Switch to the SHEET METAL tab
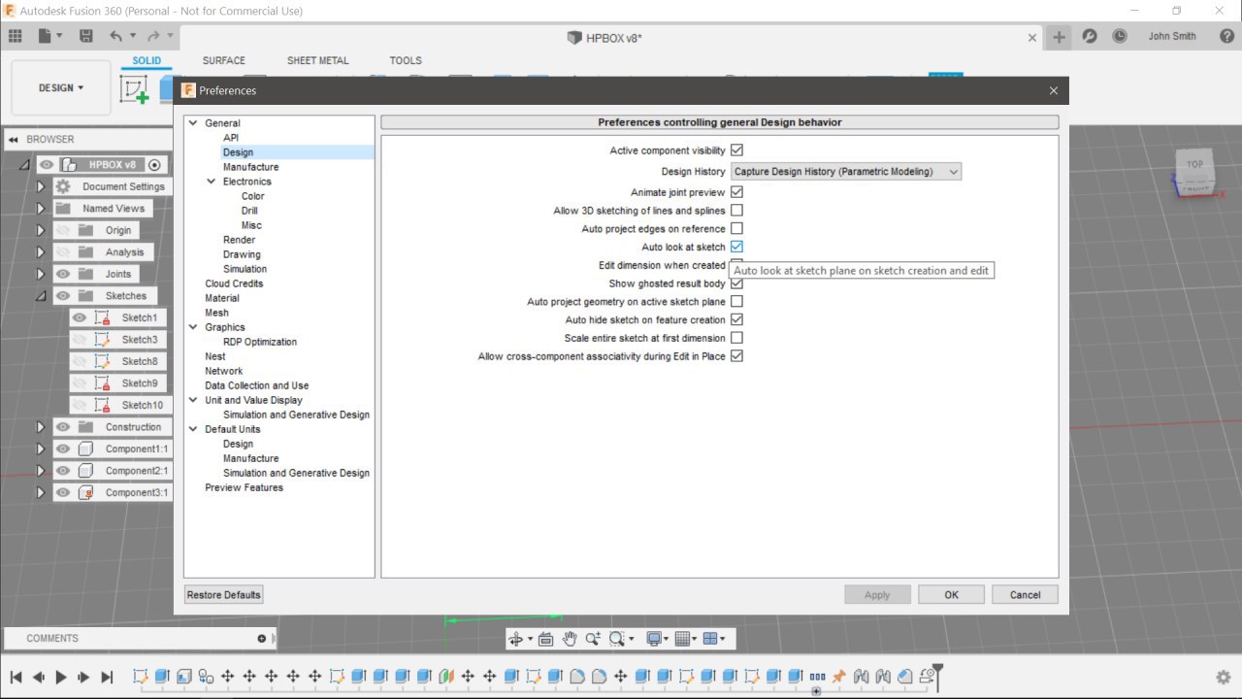 pyautogui.click(x=317, y=60)
